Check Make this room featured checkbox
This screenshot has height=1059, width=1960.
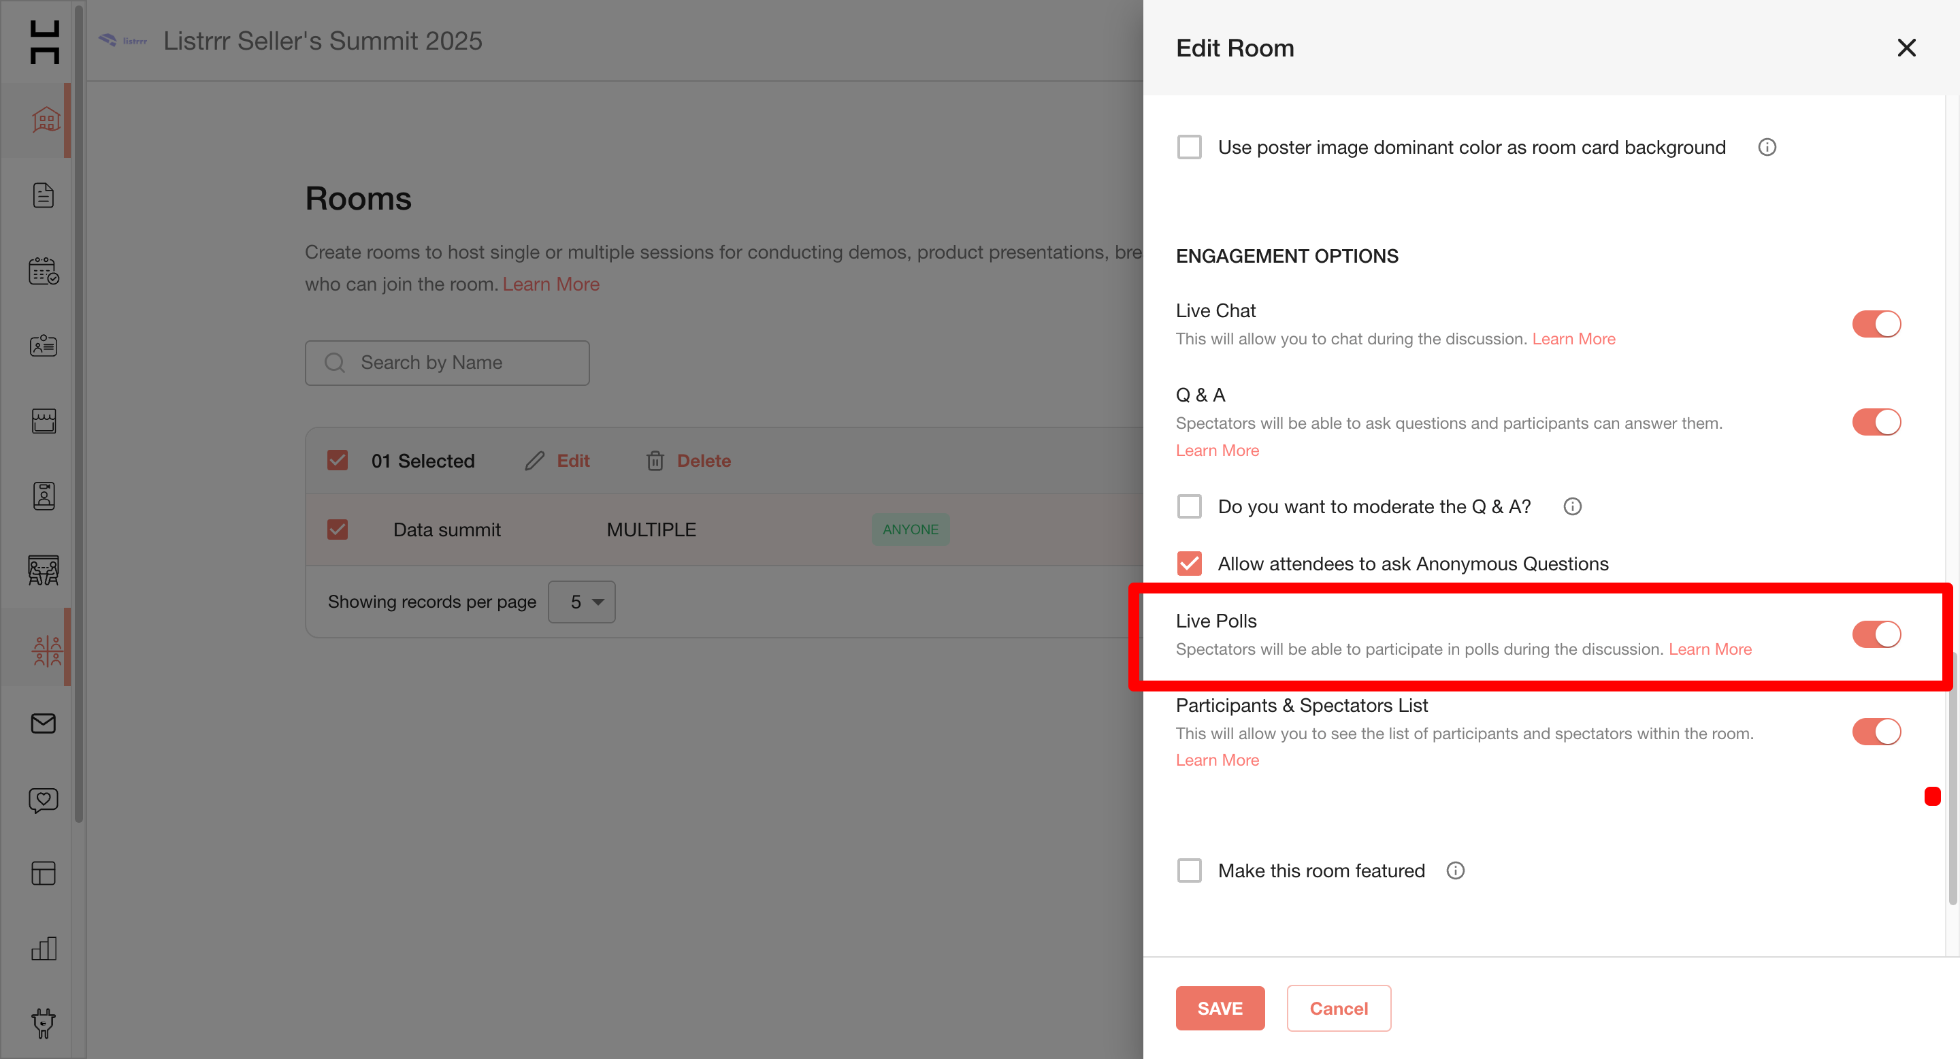coord(1189,871)
